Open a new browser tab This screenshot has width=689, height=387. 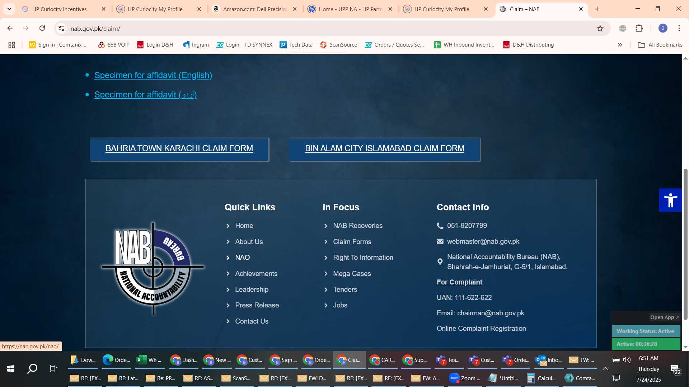tap(597, 9)
